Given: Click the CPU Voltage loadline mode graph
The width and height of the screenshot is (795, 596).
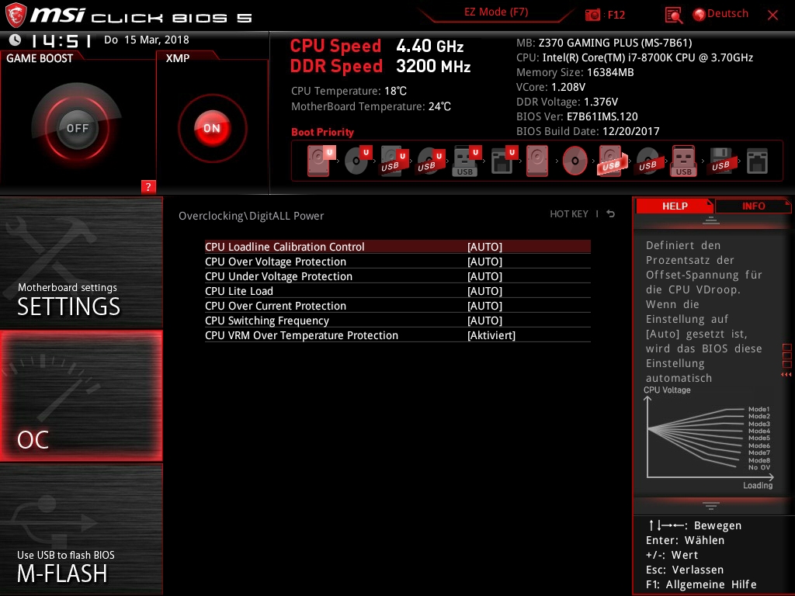Looking at the screenshot, I should point(709,439).
